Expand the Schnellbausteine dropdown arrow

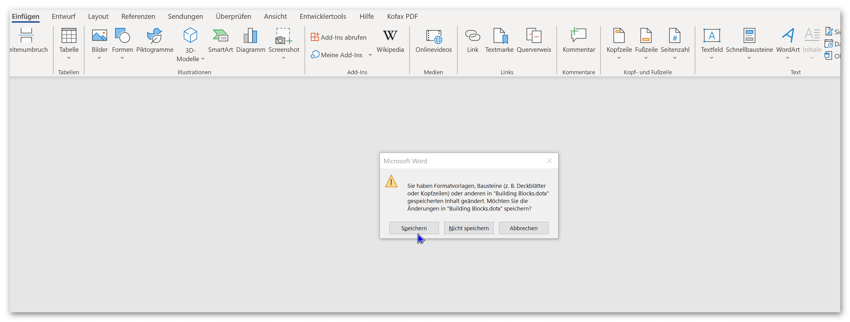tap(750, 58)
